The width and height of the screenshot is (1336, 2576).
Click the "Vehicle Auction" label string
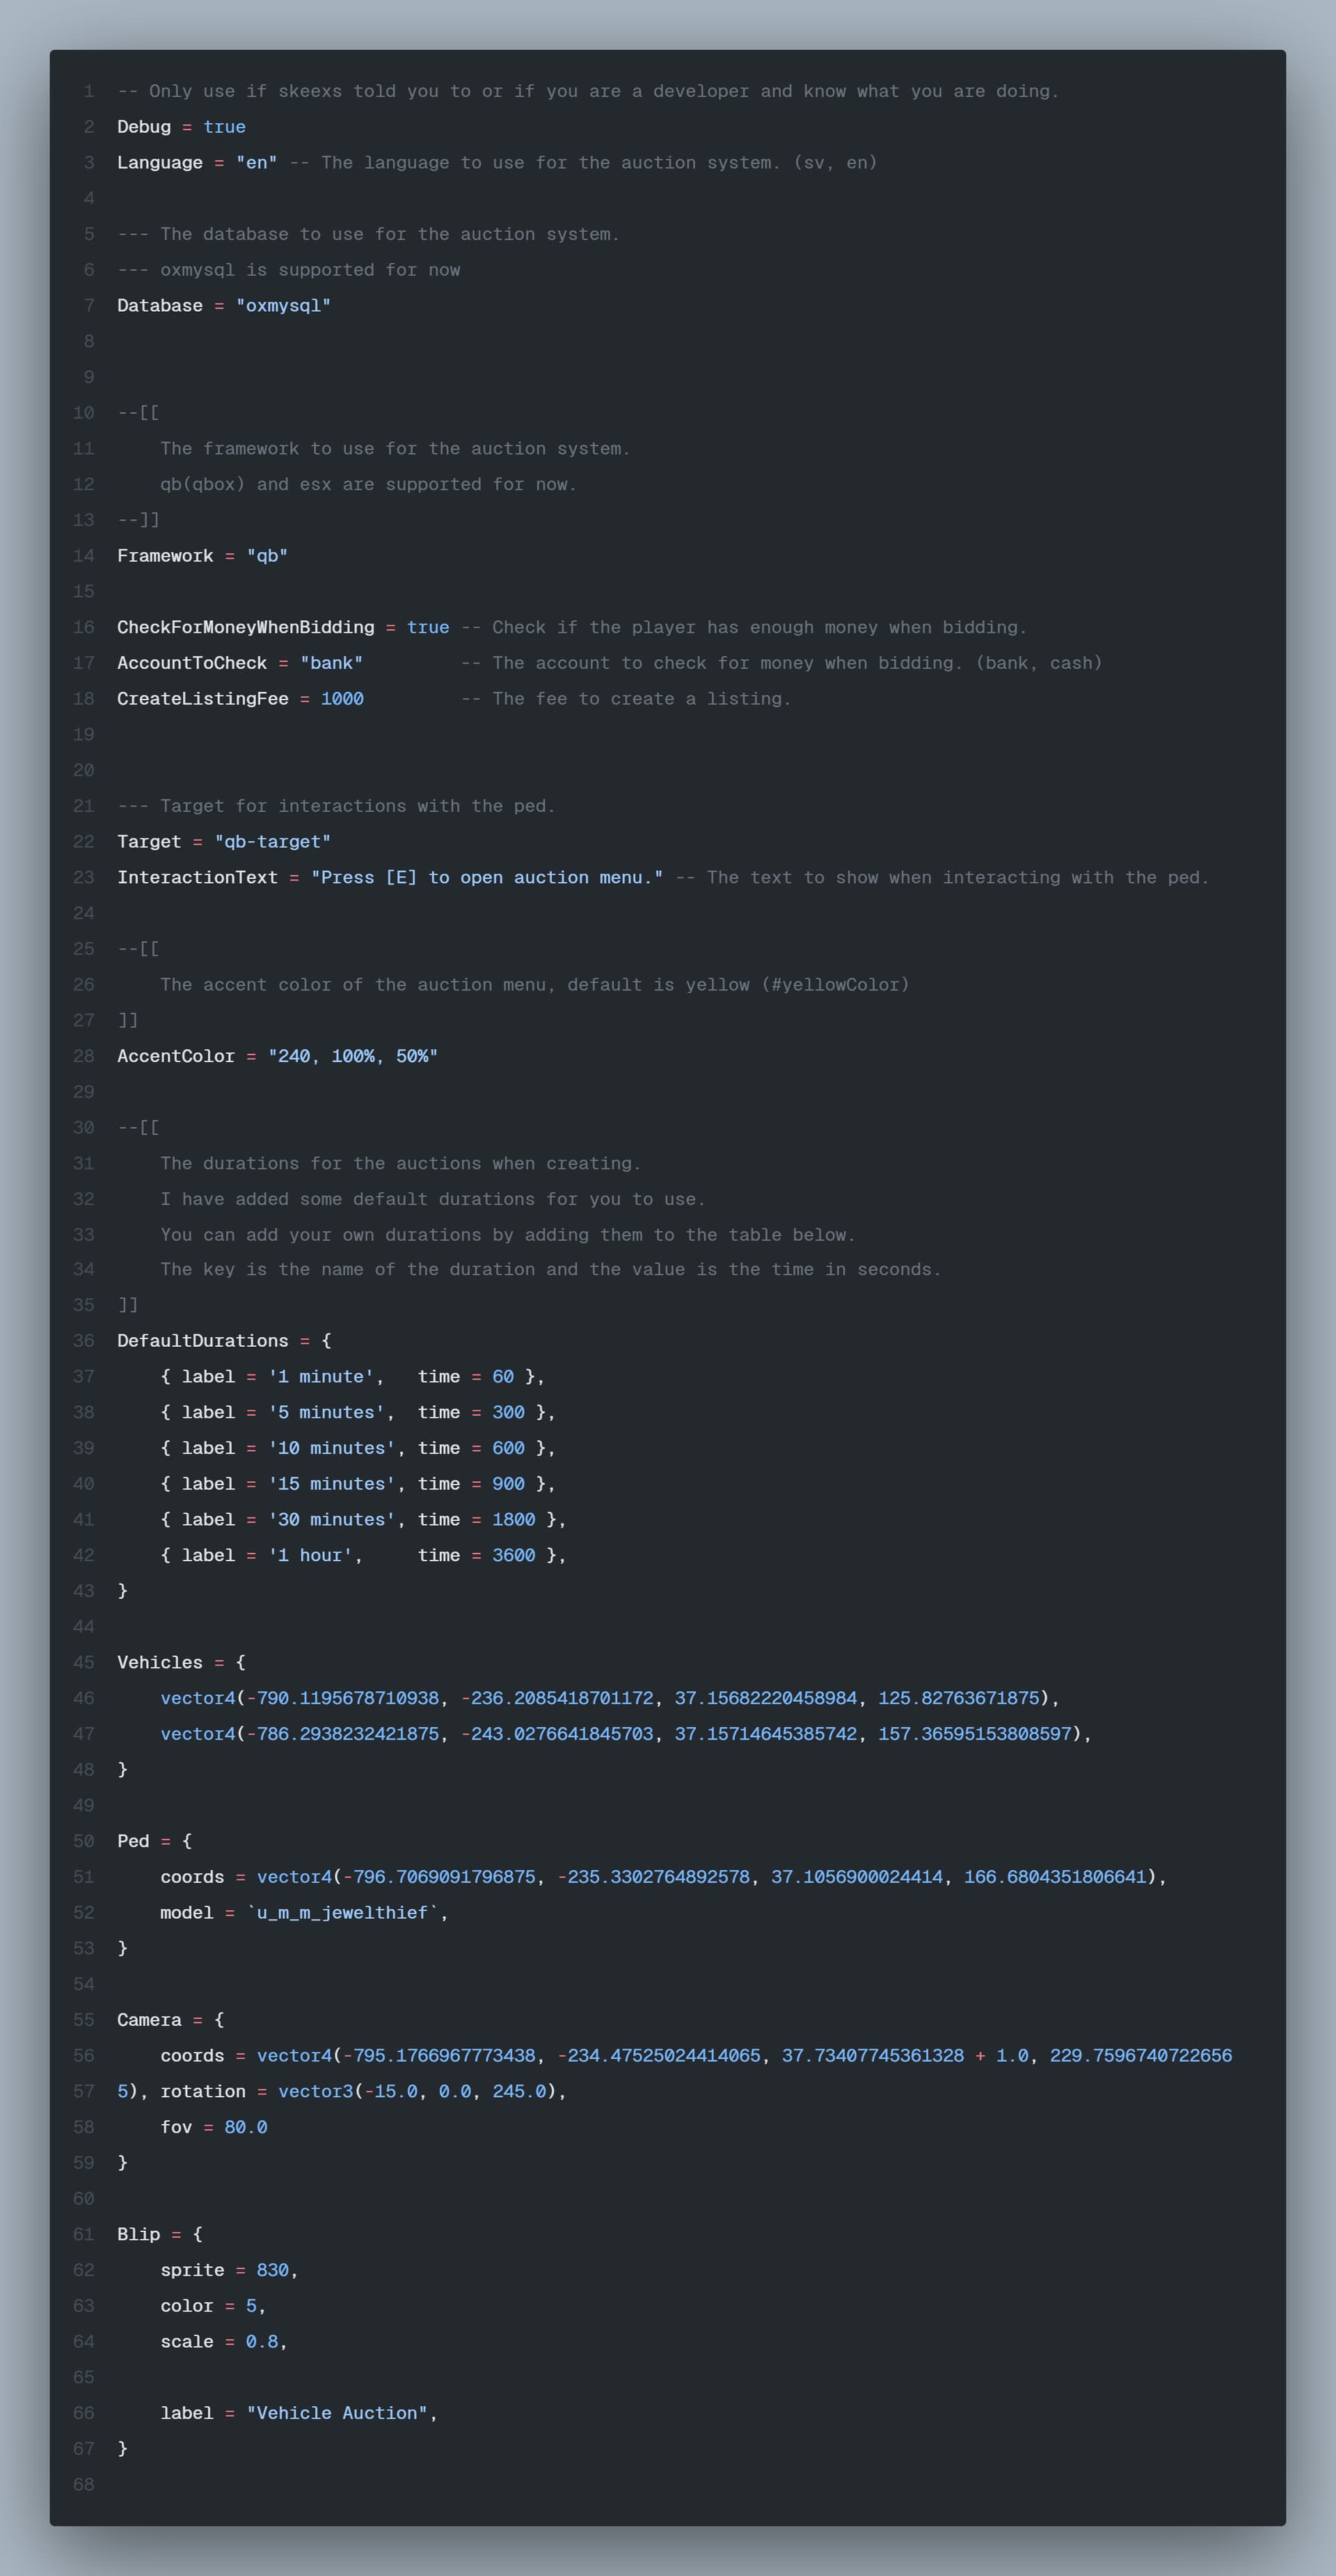337,2413
